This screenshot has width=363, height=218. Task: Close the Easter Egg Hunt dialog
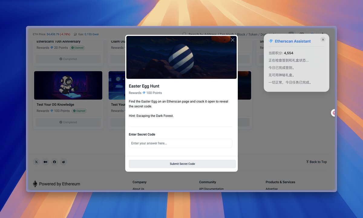click(x=232, y=40)
